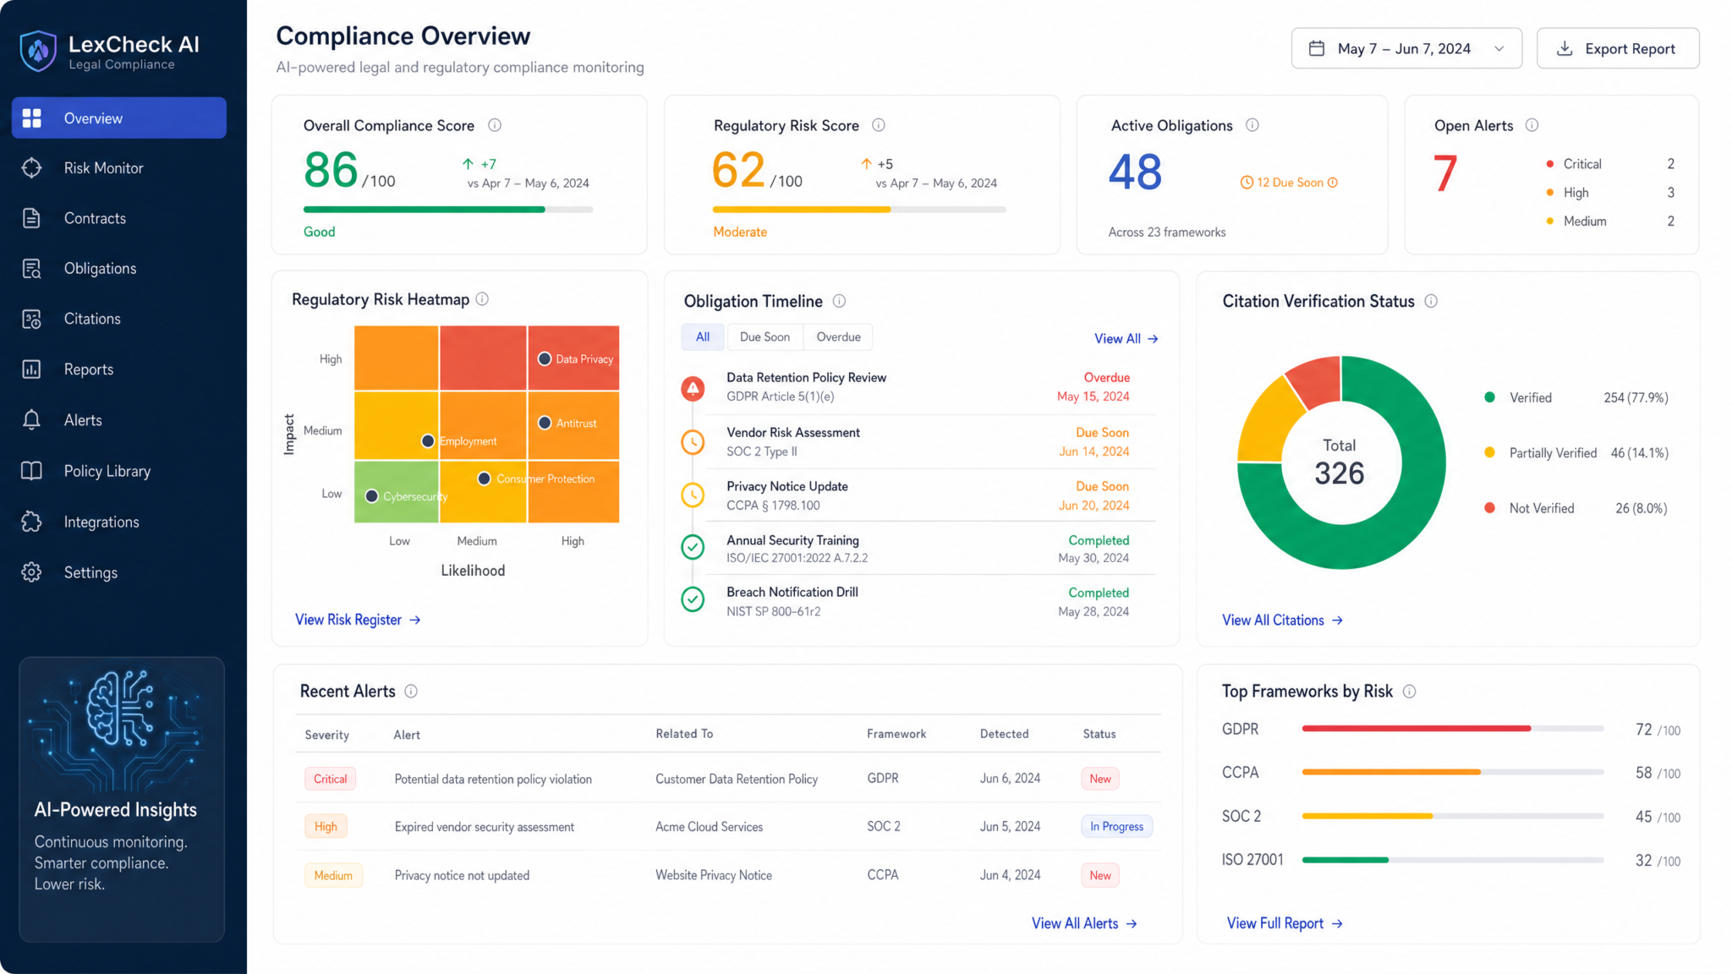1732x974 pixels.
Task: Open the Overview grid icon
Action: click(x=32, y=118)
